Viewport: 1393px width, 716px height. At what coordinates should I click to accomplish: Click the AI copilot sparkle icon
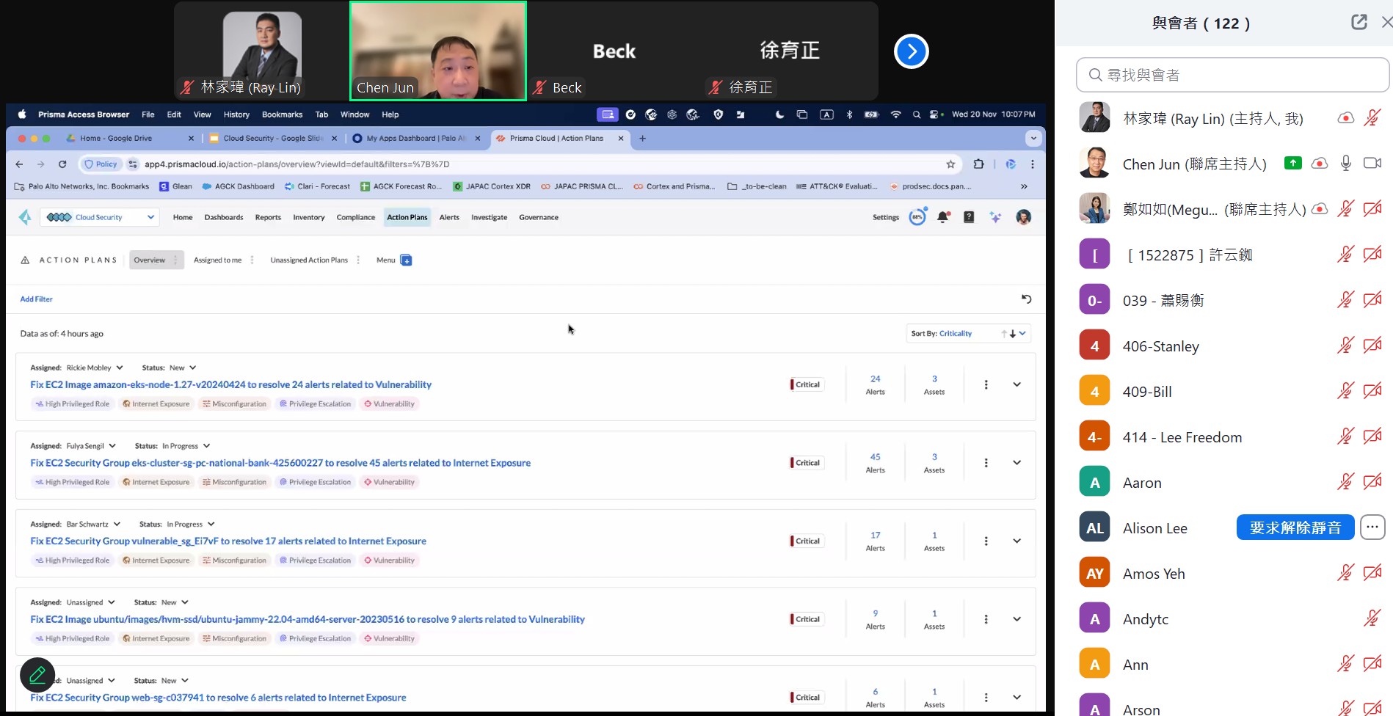click(995, 217)
